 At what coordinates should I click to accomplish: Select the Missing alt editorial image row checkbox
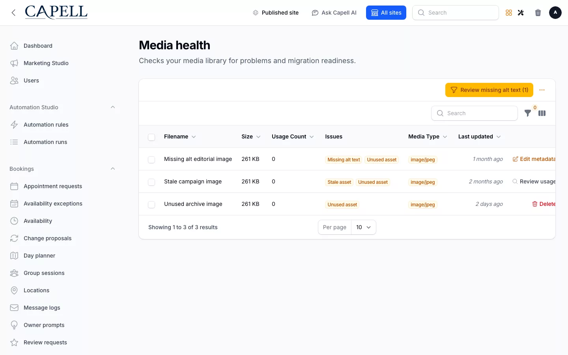pos(151,159)
